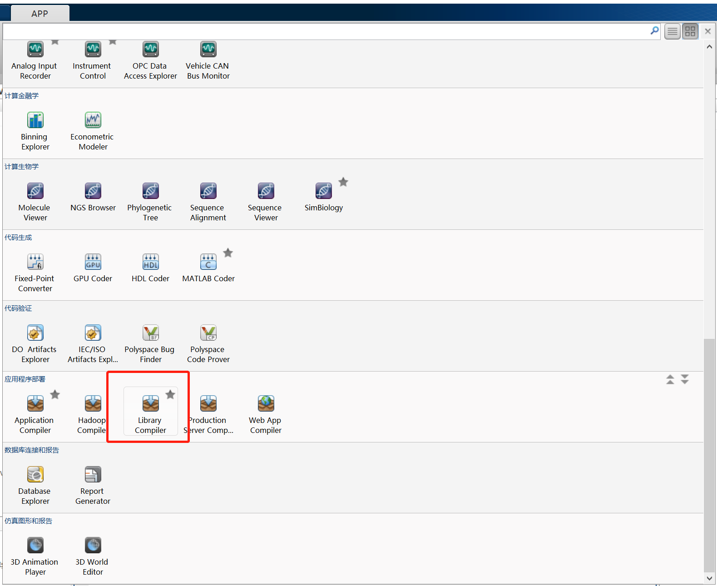Open the Analog Input Recorder app
Image resolution: width=717 pixels, height=586 pixels.
coord(35,60)
